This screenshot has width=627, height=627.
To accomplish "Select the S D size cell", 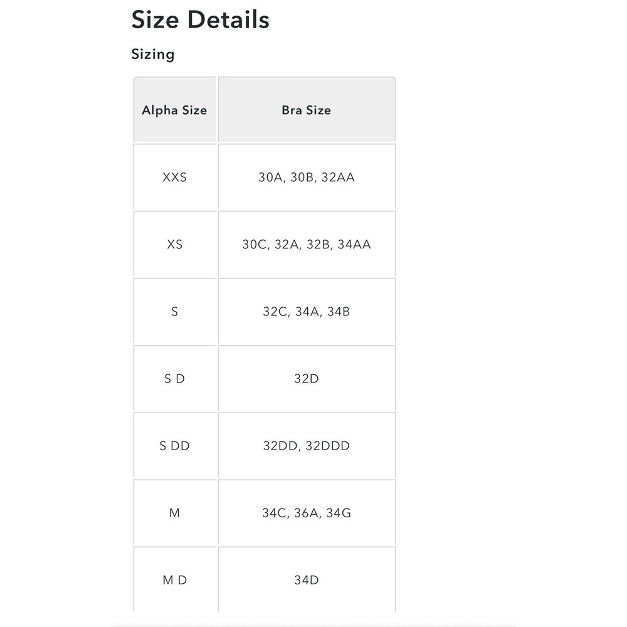I will pyautogui.click(x=175, y=378).
